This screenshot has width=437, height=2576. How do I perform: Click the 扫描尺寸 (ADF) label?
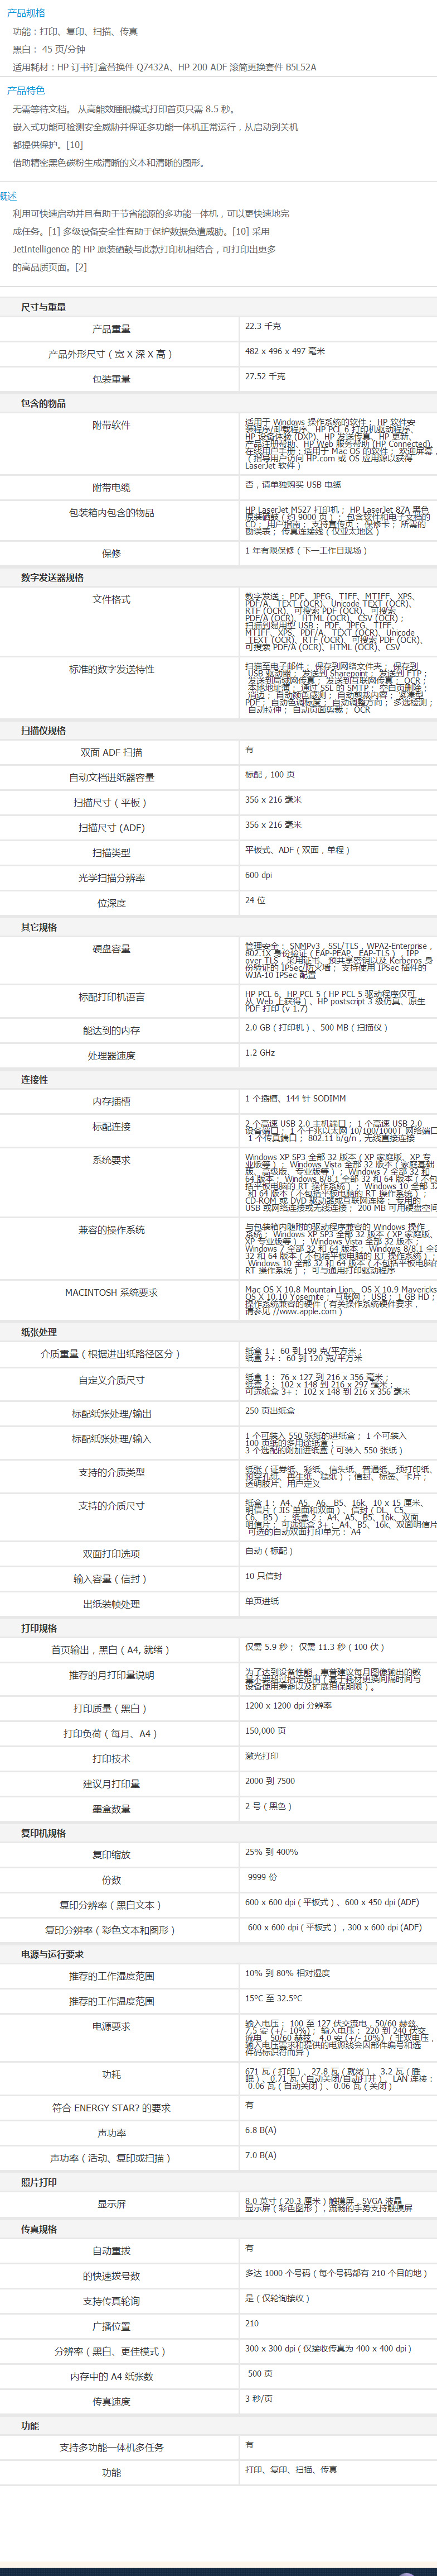click(x=111, y=828)
